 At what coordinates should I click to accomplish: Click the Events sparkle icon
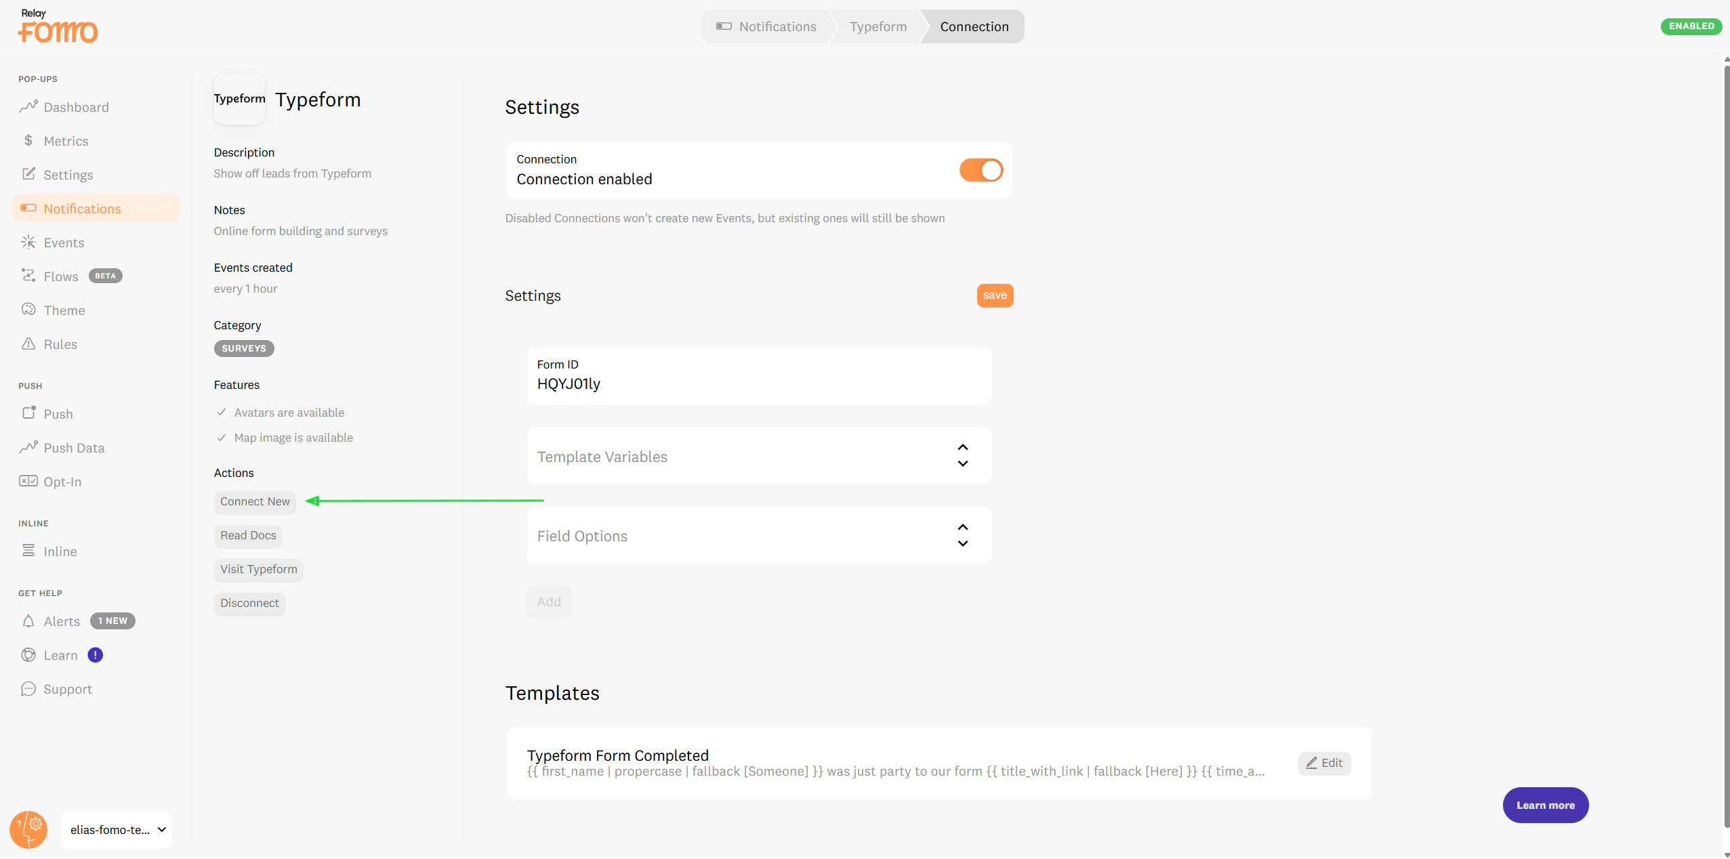tap(28, 242)
